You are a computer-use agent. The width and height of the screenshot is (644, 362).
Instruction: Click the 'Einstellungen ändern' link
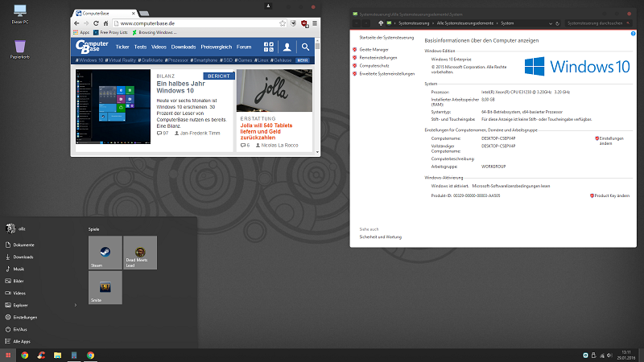coord(611,141)
